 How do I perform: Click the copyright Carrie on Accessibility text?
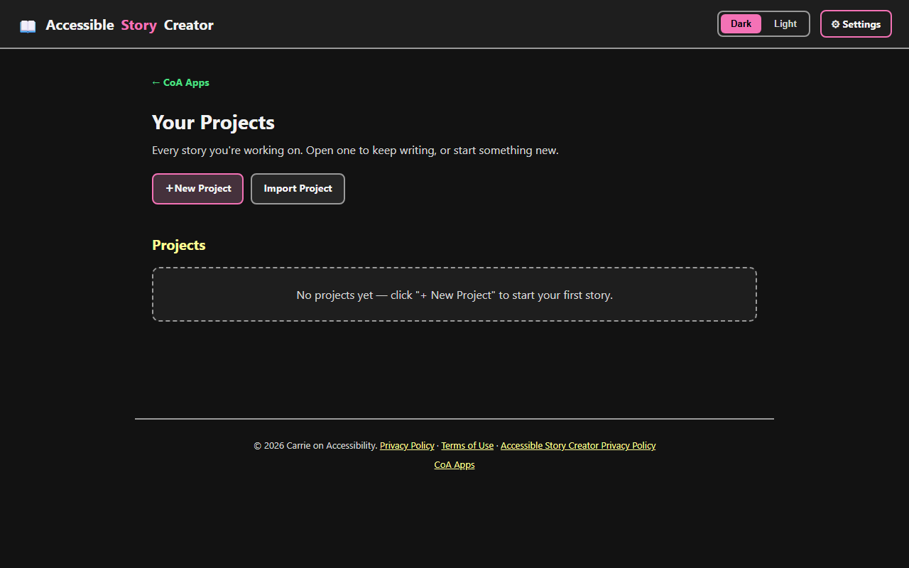[x=315, y=445]
